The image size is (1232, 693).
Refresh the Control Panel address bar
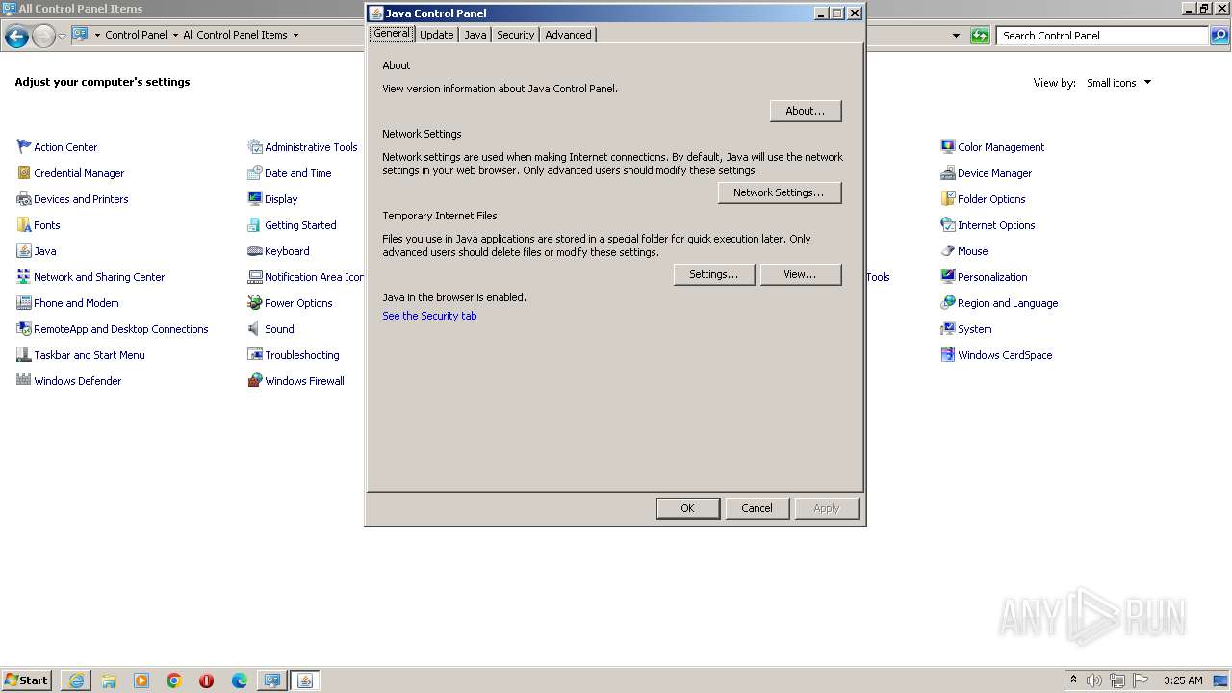(x=980, y=36)
